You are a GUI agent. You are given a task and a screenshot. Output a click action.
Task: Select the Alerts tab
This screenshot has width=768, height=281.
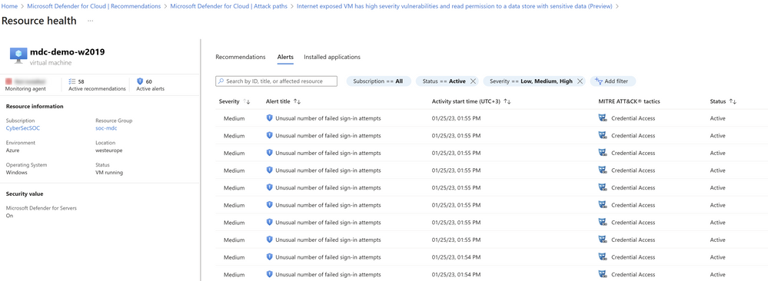285,57
